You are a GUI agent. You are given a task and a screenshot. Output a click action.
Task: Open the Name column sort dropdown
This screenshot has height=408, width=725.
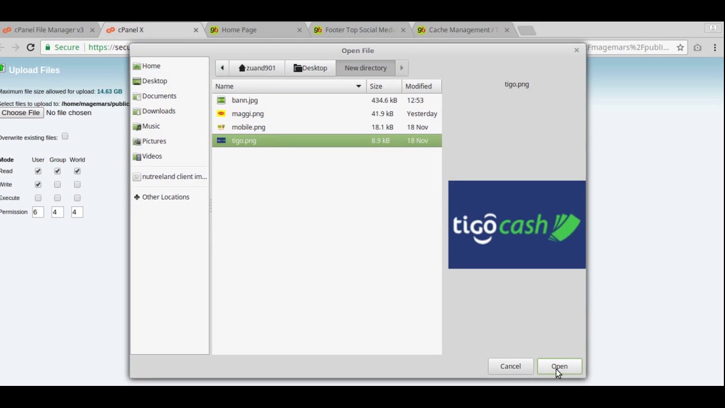[x=358, y=86]
